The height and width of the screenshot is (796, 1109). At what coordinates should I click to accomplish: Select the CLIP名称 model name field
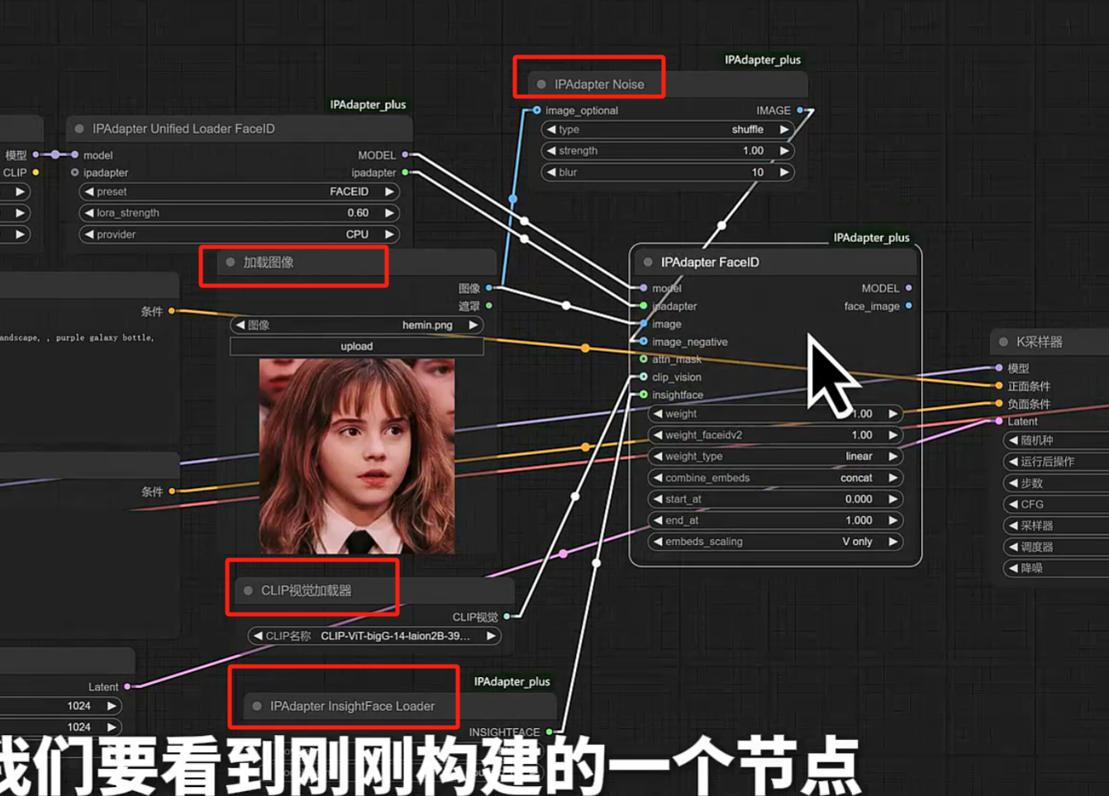[374, 636]
